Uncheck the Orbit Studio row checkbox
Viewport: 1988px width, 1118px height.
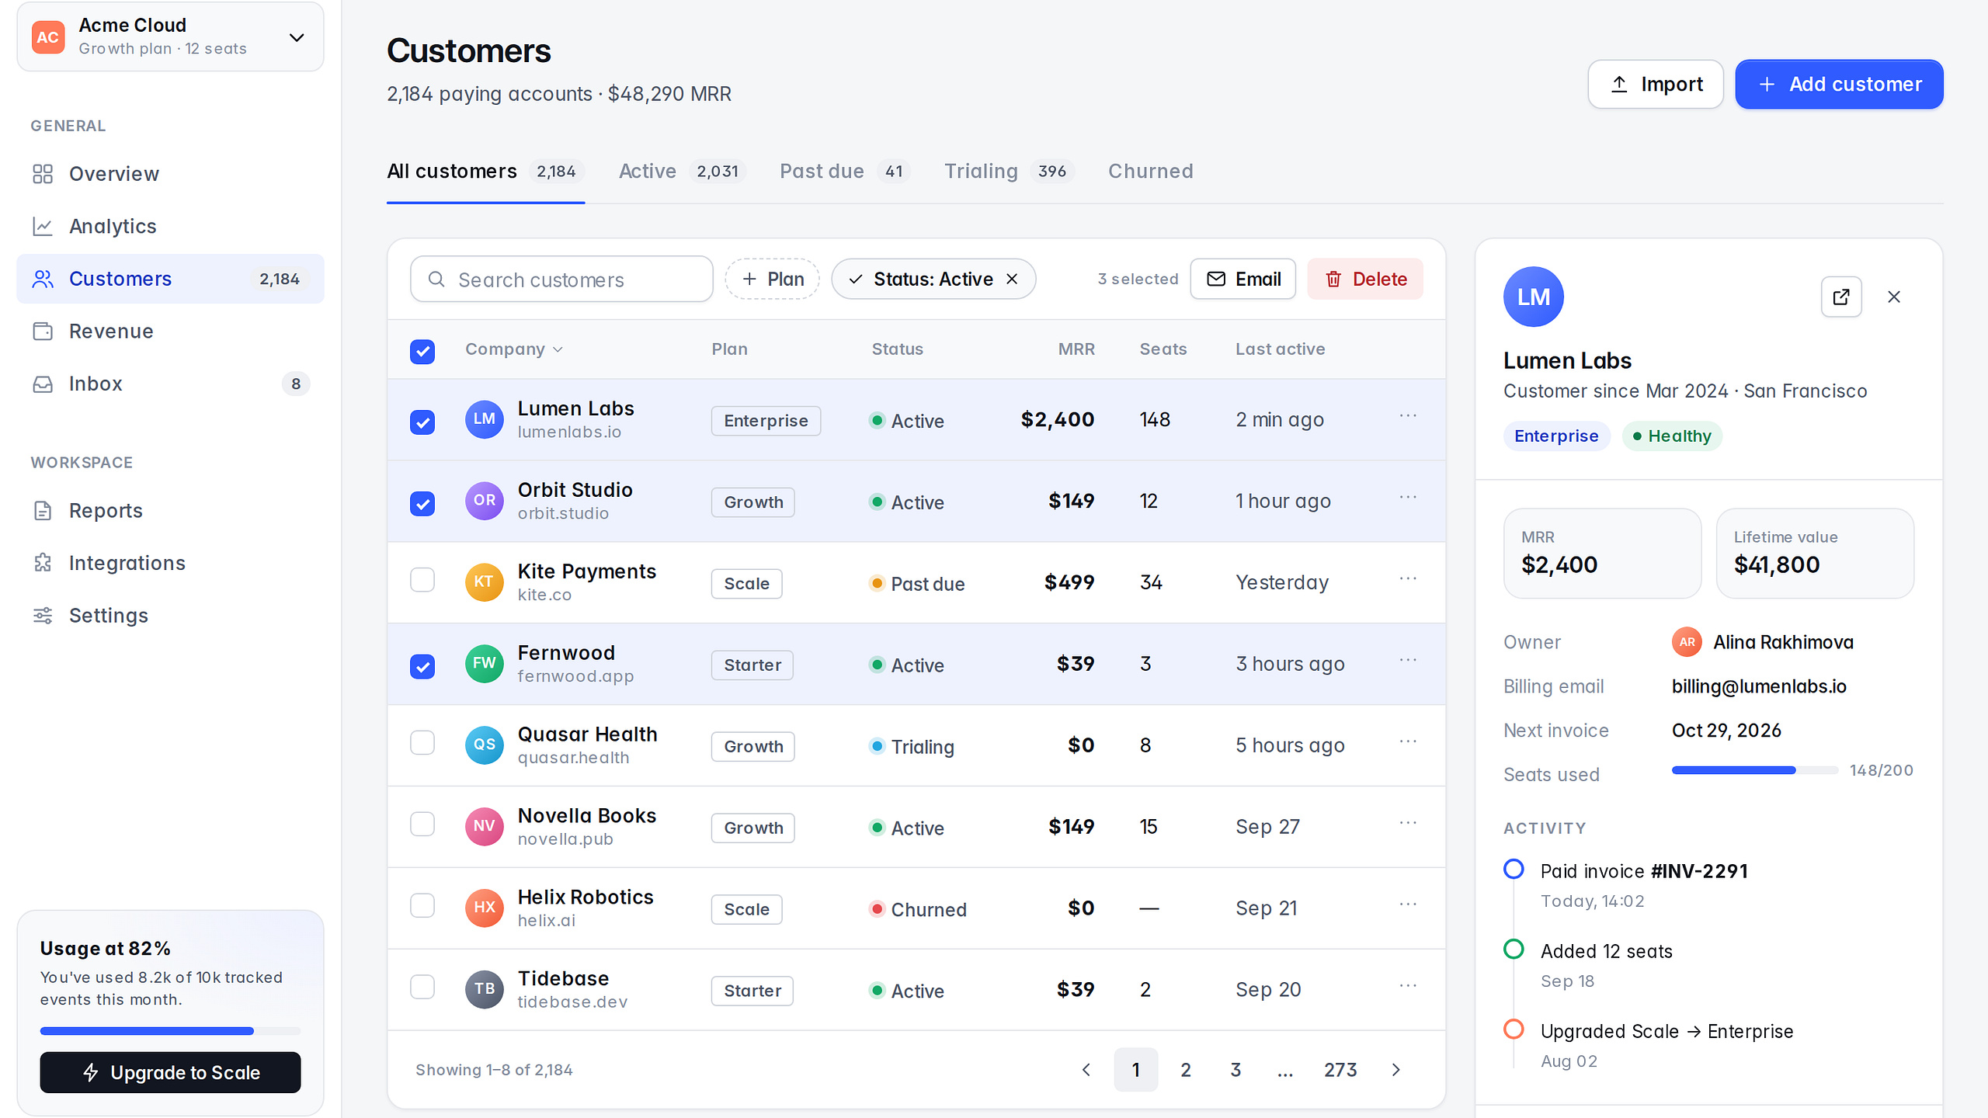point(422,503)
